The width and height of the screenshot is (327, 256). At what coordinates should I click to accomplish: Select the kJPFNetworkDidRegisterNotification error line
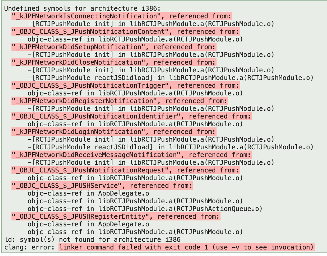coord(120,101)
